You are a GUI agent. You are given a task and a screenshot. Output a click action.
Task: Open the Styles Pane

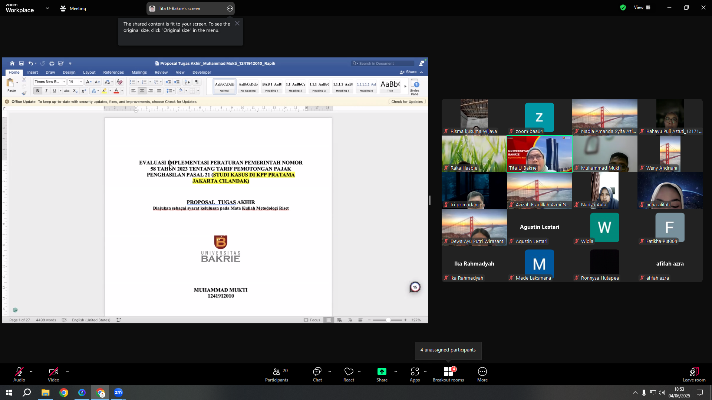point(415,87)
